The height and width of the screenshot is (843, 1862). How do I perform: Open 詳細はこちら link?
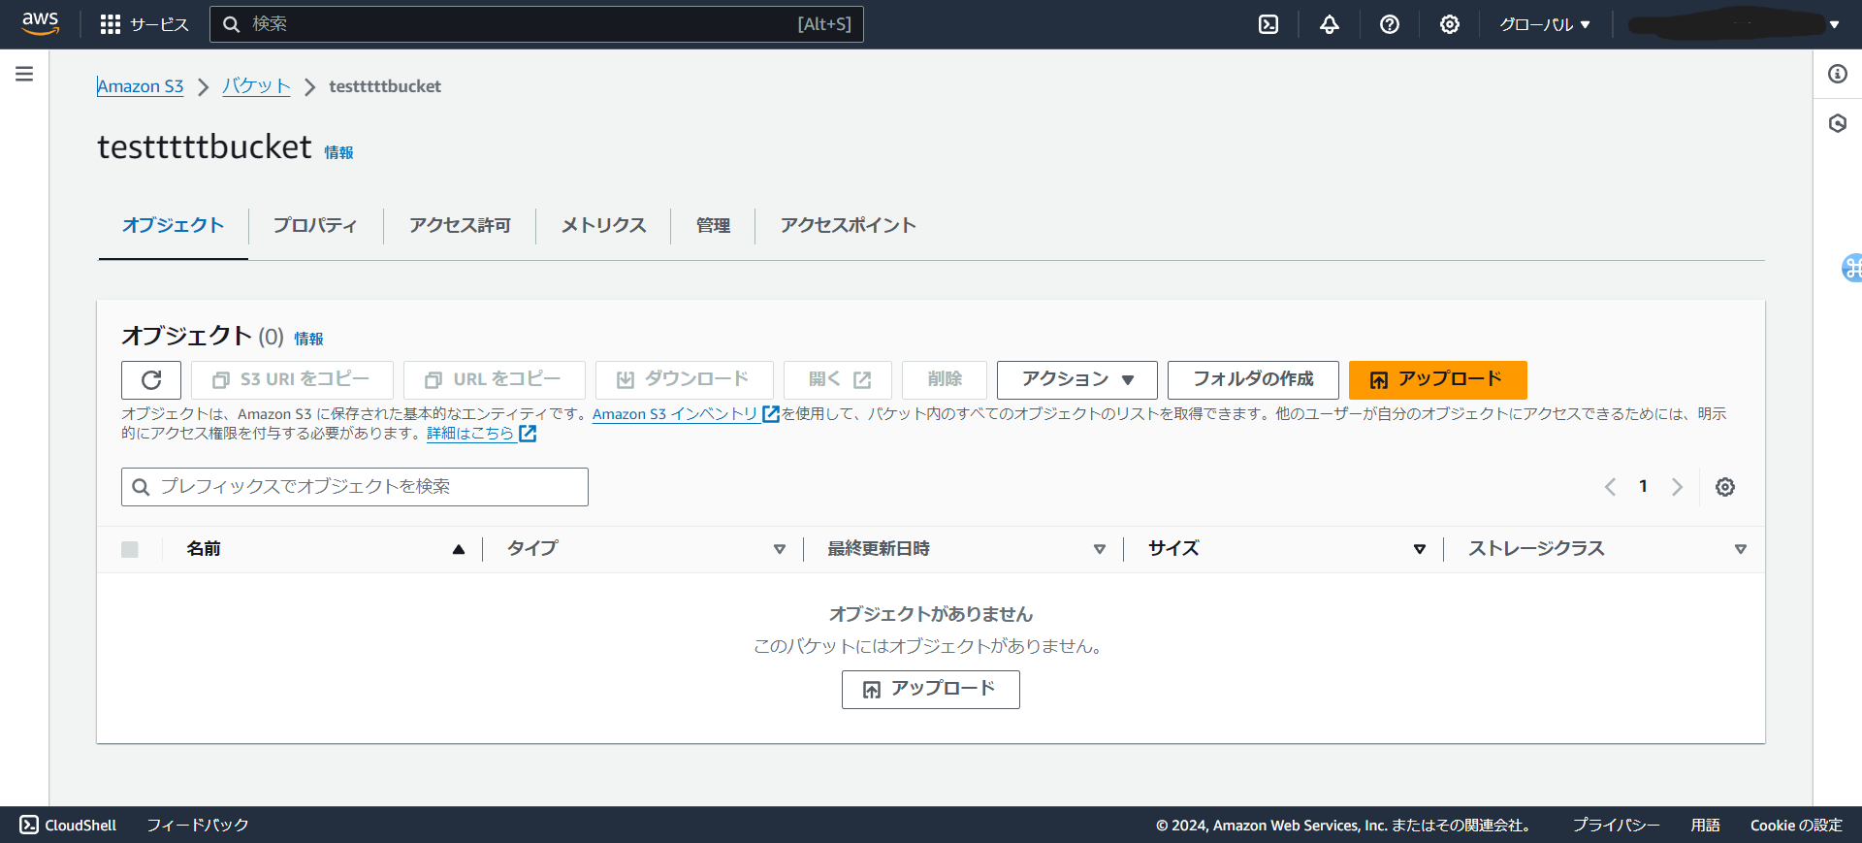tap(470, 434)
